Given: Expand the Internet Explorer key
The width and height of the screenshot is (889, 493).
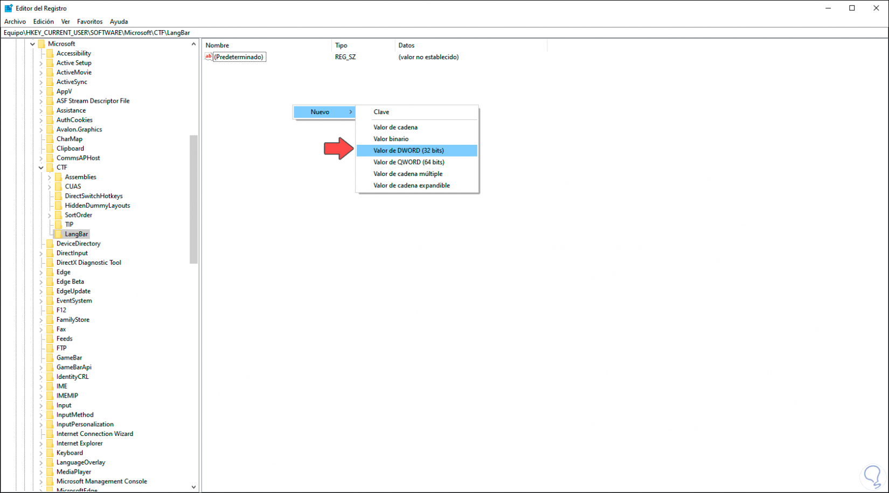Looking at the screenshot, I should point(41,443).
